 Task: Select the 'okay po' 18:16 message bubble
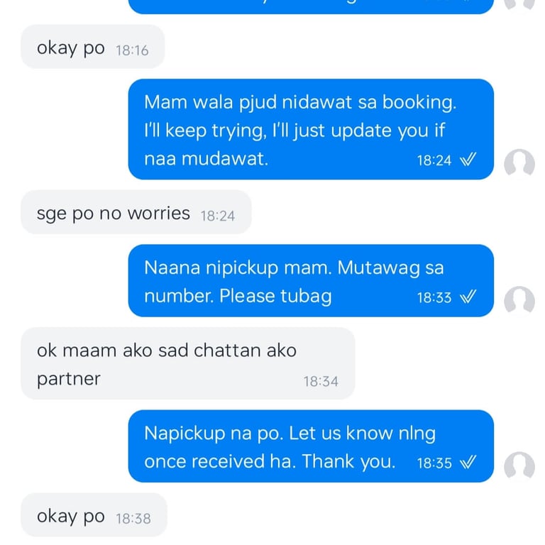point(92,47)
